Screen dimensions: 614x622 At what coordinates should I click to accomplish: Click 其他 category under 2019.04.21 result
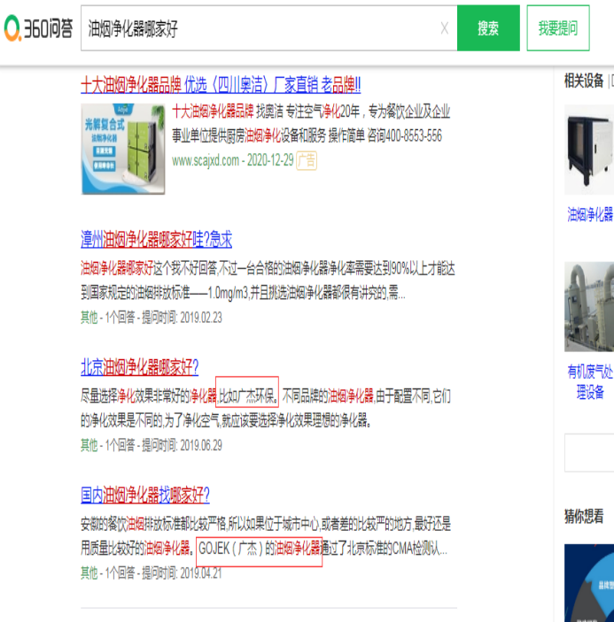[x=89, y=573]
